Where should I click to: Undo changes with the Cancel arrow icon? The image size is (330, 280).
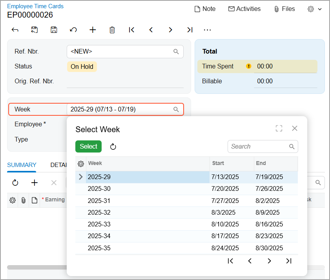(x=73, y=30)
